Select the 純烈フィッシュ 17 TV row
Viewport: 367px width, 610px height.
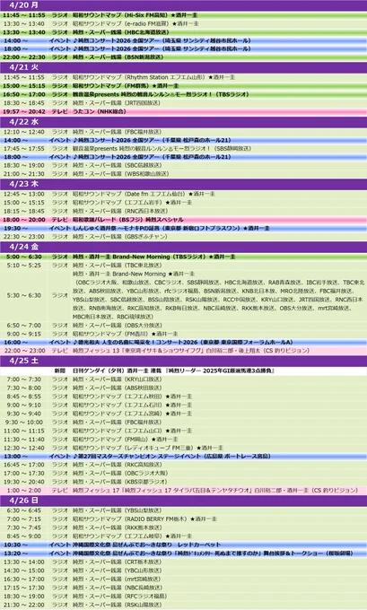coord(183,490)
